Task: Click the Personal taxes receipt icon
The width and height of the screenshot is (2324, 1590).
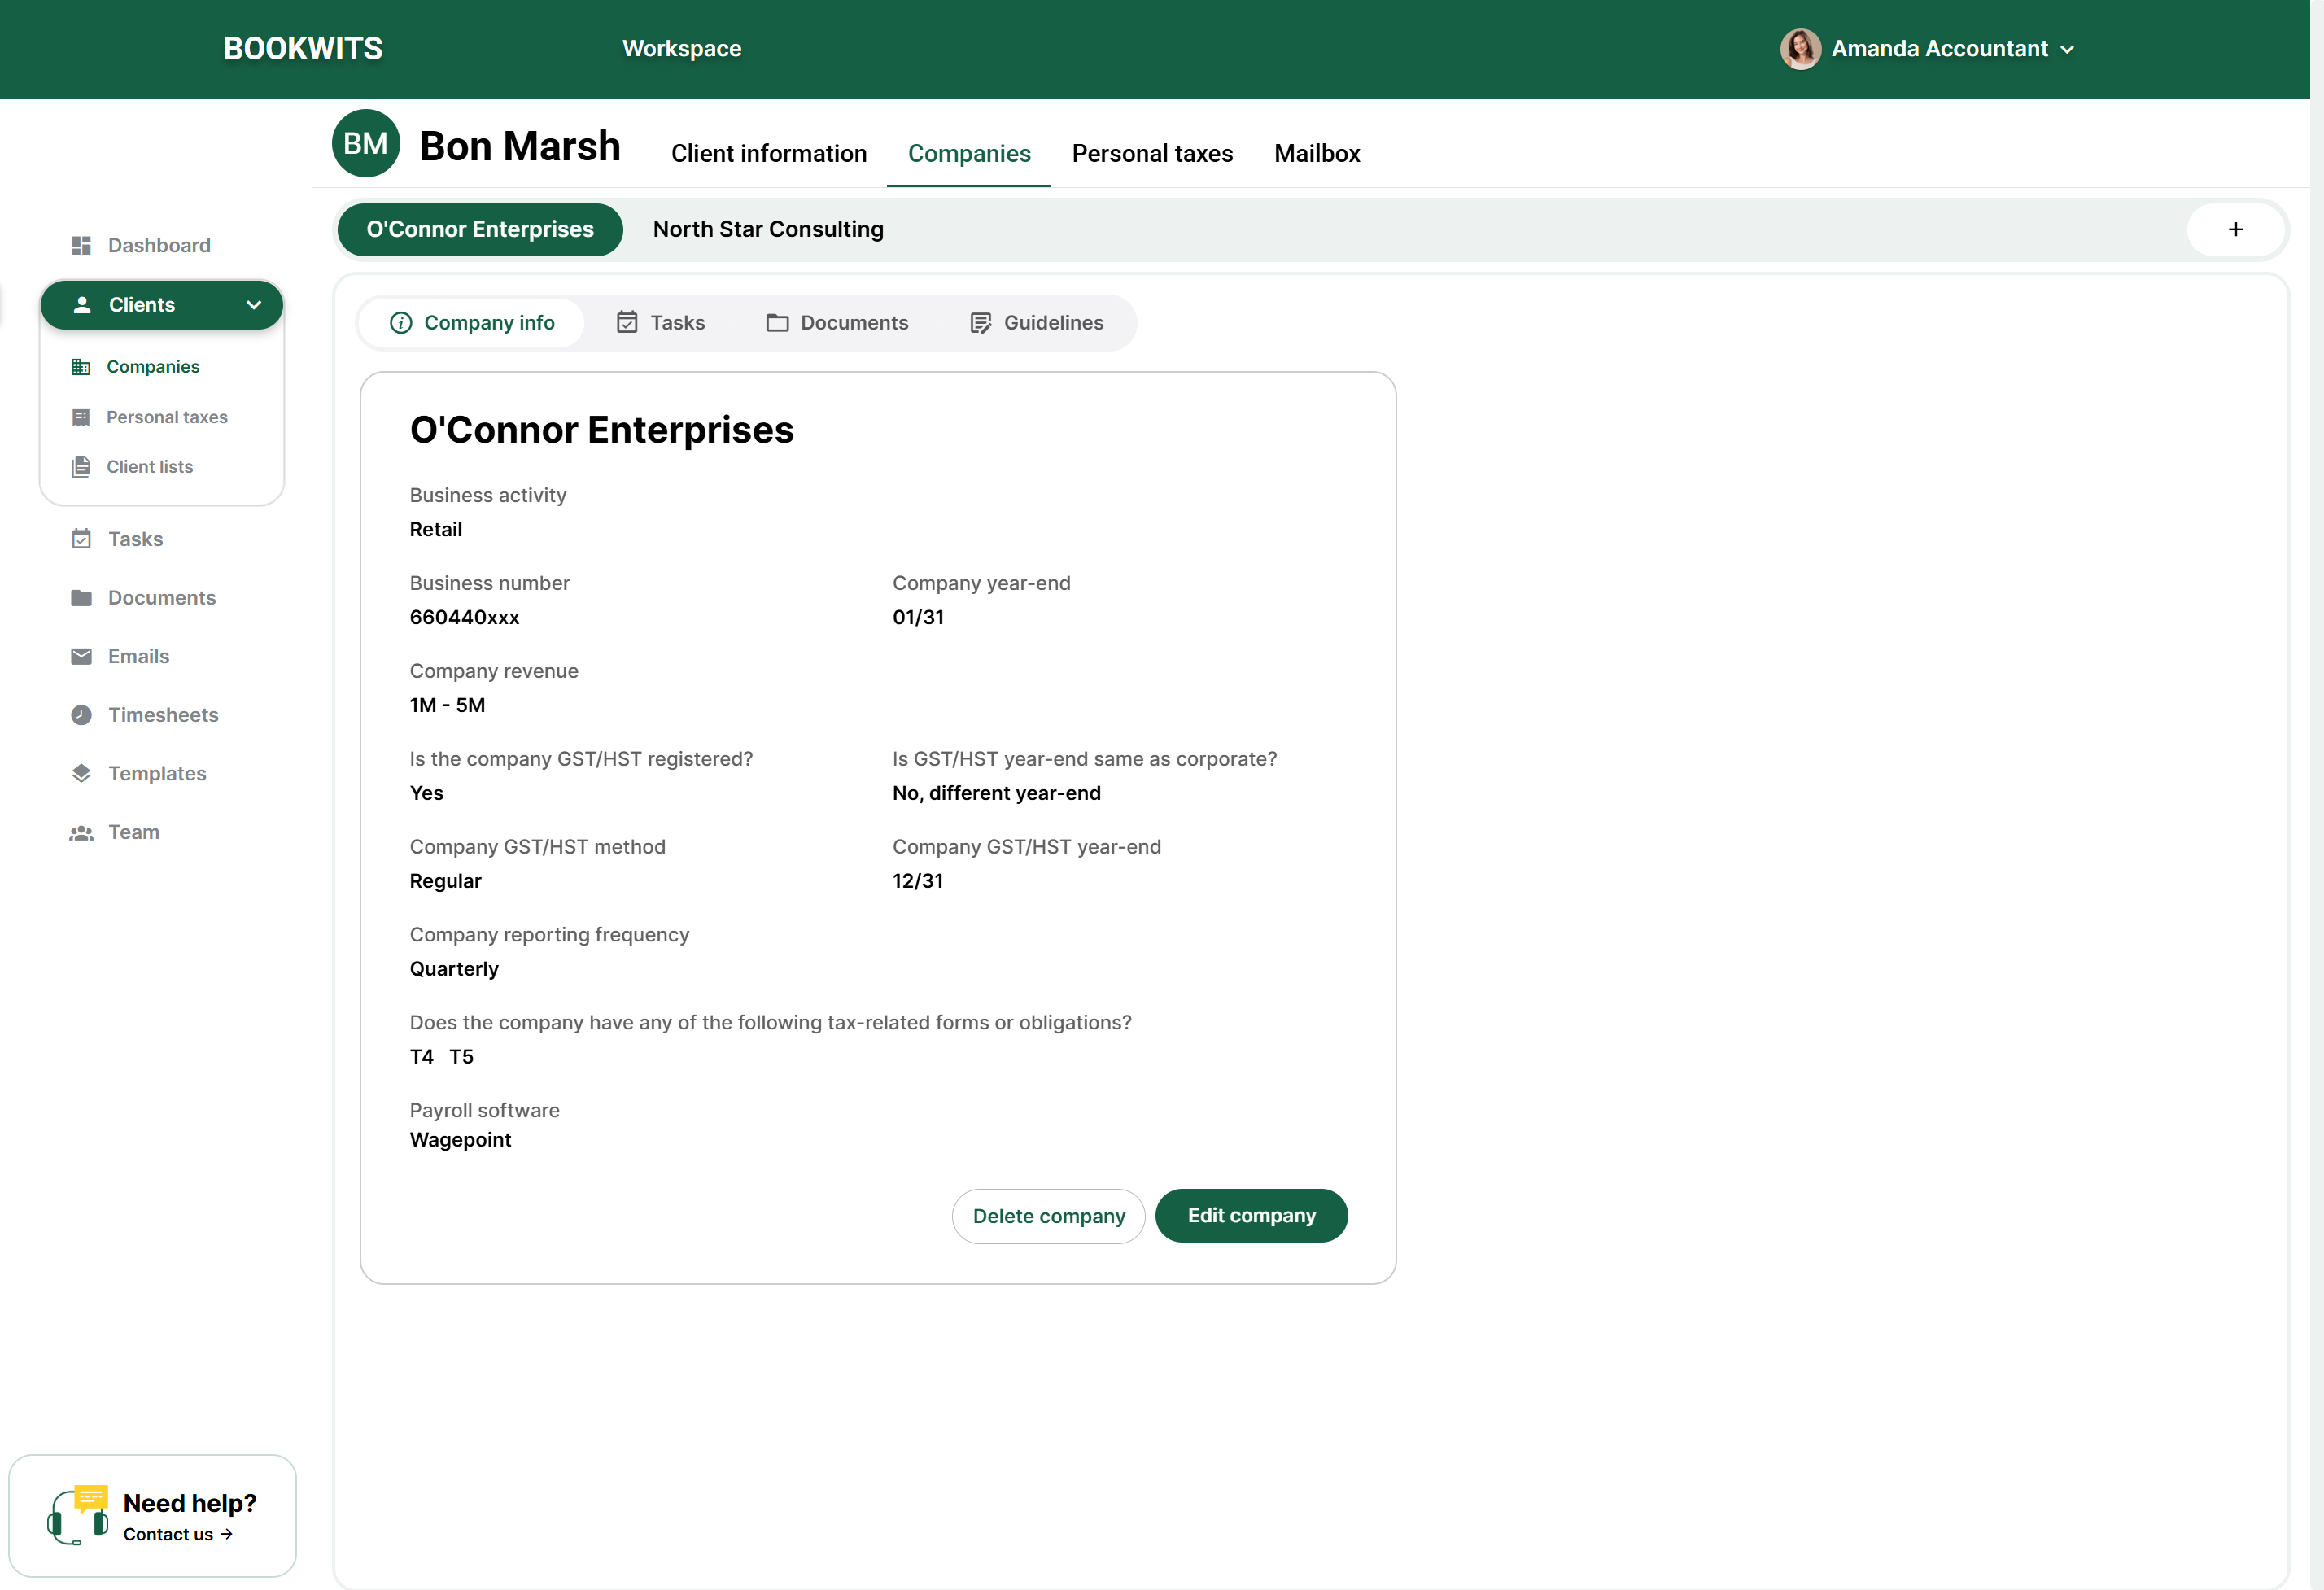Action: click(x=81, y=417)
